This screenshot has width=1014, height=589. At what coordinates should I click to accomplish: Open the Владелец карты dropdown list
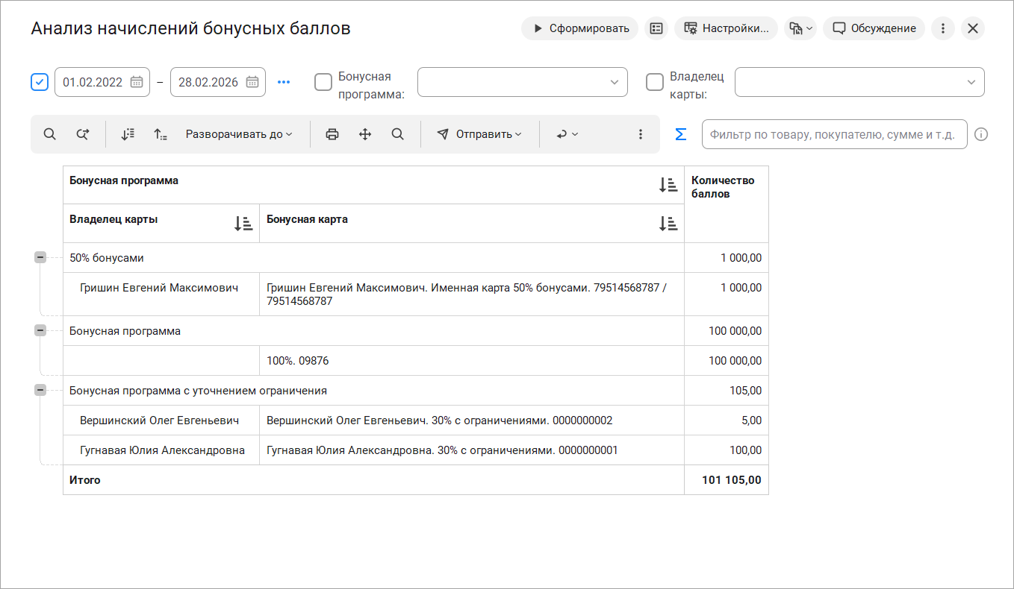(971, 82)
